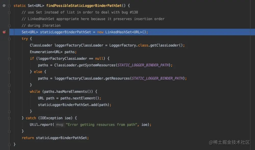This screenshot has height=150, width=255.
Task: Click the 'try' keyword
Action: click(25, 39)
